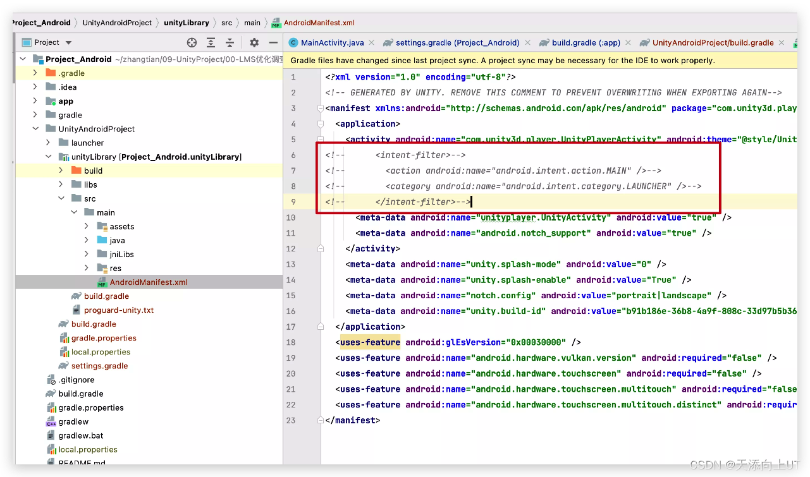
Task: Click AndroidManifest.xml file icon in tree
Action: 102,282
